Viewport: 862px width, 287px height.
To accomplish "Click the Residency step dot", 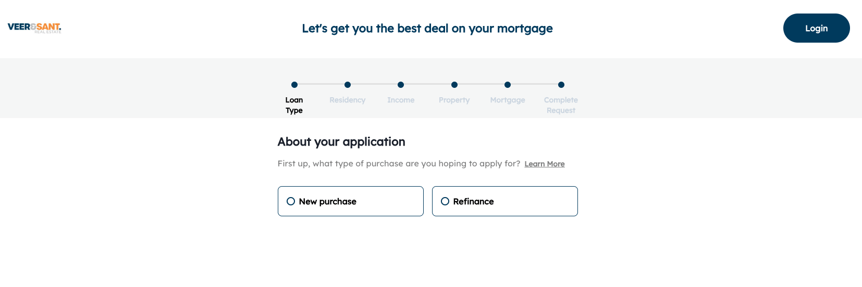I will pyautogui.click(x=348, y=85).
